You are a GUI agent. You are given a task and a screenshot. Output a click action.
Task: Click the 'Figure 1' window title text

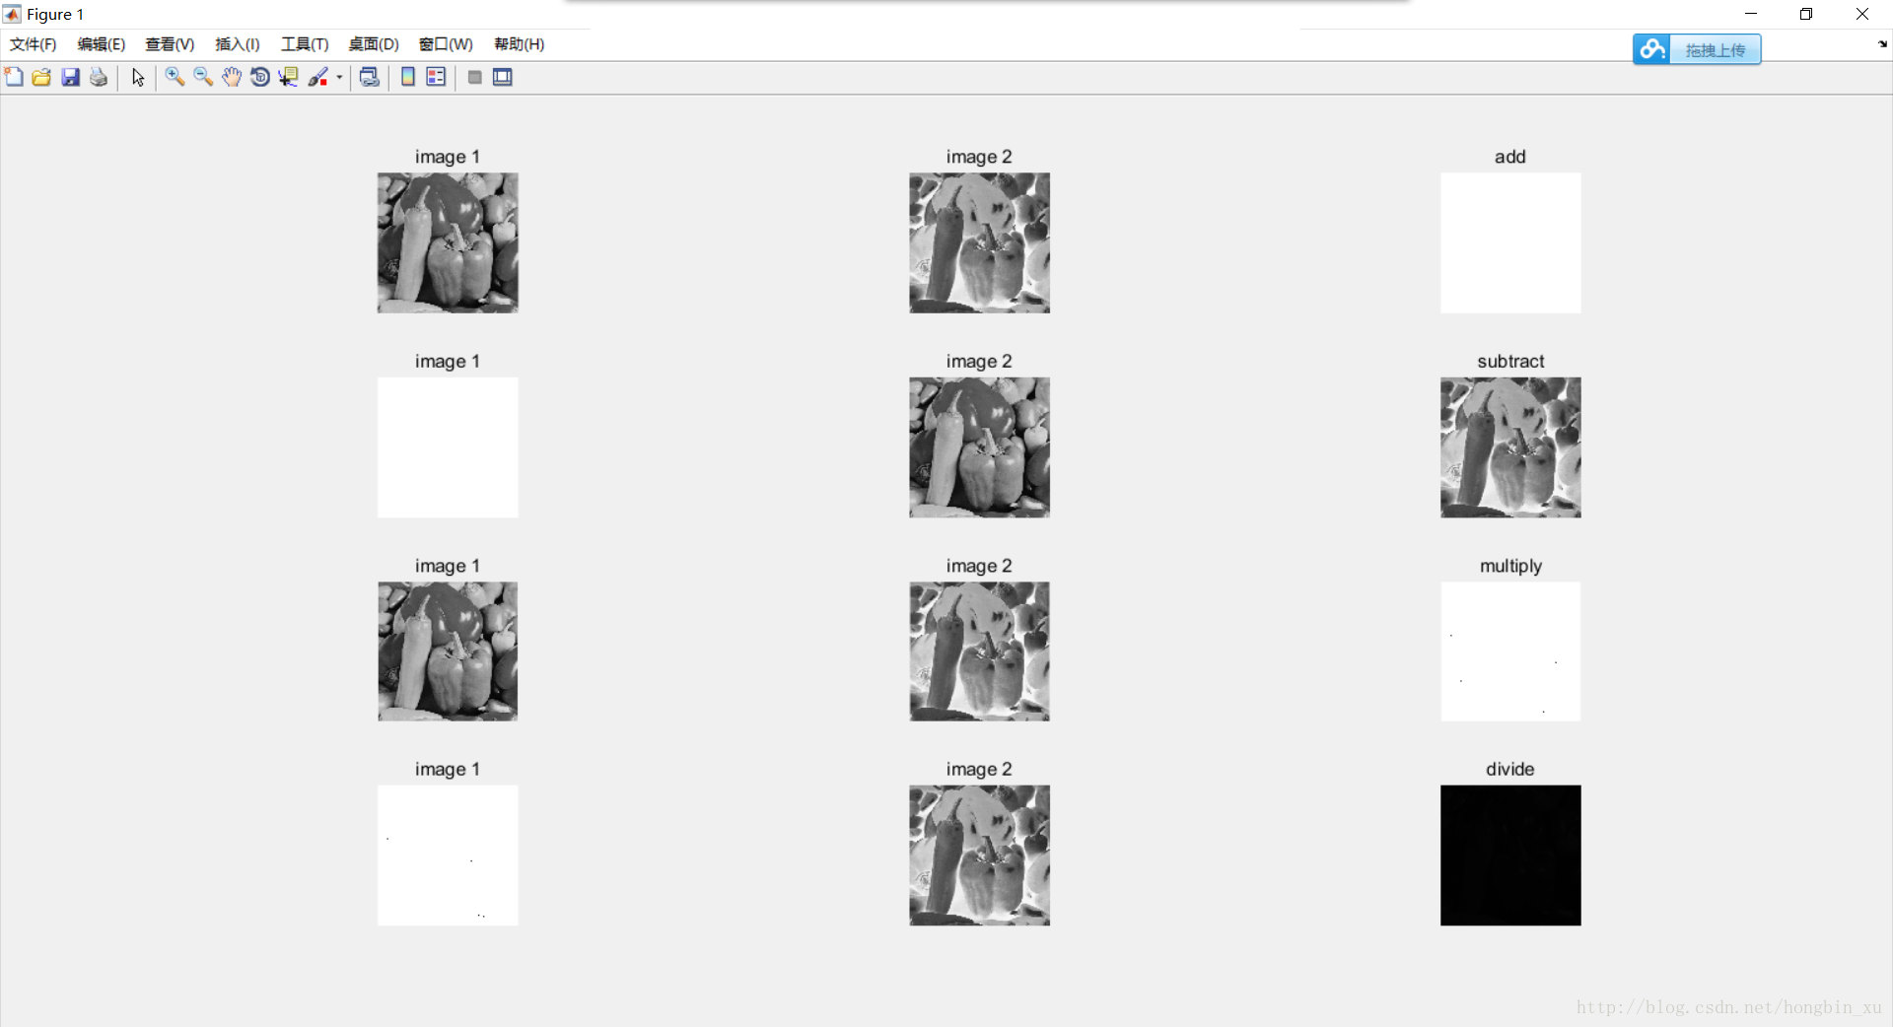click(x=55, y=15)
